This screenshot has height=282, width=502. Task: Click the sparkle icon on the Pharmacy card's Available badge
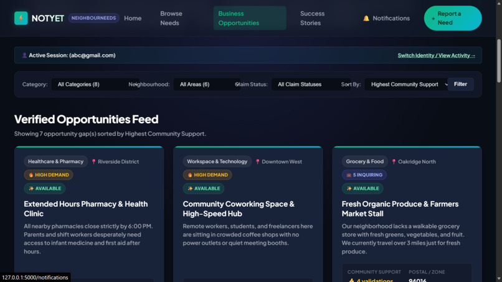tap(31, 189)
